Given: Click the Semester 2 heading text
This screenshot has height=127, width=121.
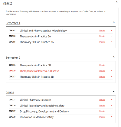Looking at the screenshot, I should coord(13,57).
